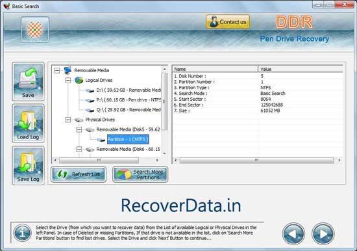The image size is (357, 251).
Task: Proceed with the Next right arrow button
Action: tap(323, 233)
